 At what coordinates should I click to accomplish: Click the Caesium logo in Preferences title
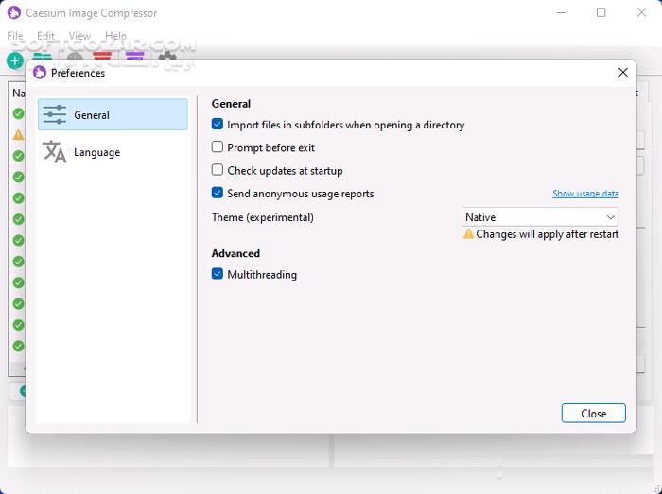[x=40, y=73]
